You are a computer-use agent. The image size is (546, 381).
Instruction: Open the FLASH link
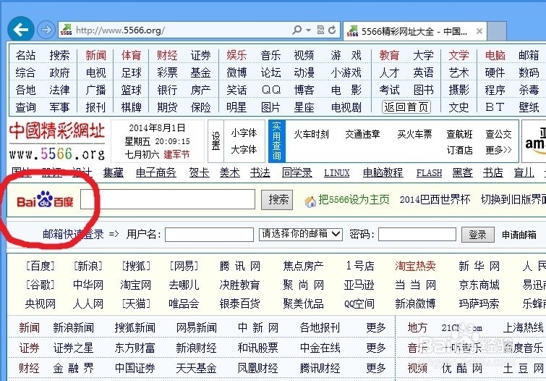(x=429, y=173)
